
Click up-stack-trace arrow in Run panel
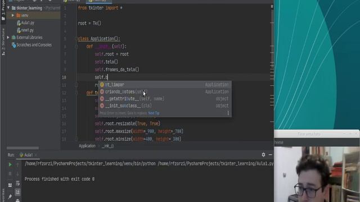point(17,164)
